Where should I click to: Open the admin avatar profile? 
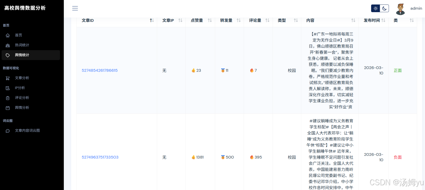400,9
